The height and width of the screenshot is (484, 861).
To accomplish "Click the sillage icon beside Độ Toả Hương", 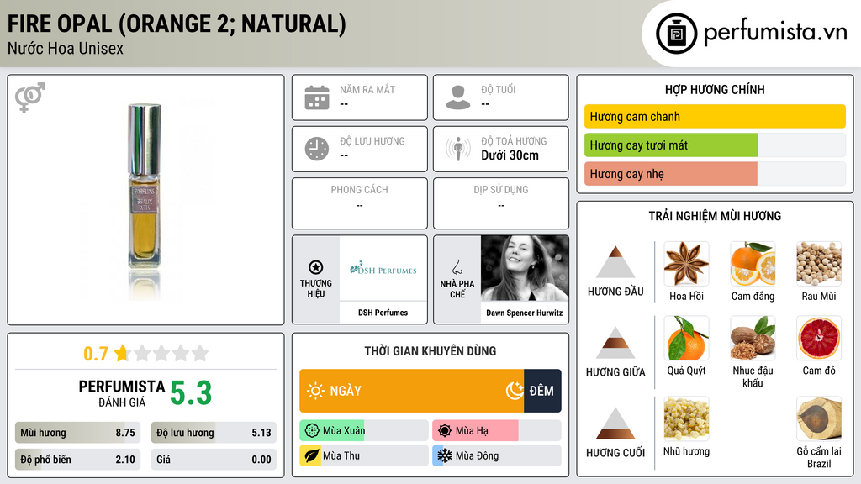I will 458,149.
